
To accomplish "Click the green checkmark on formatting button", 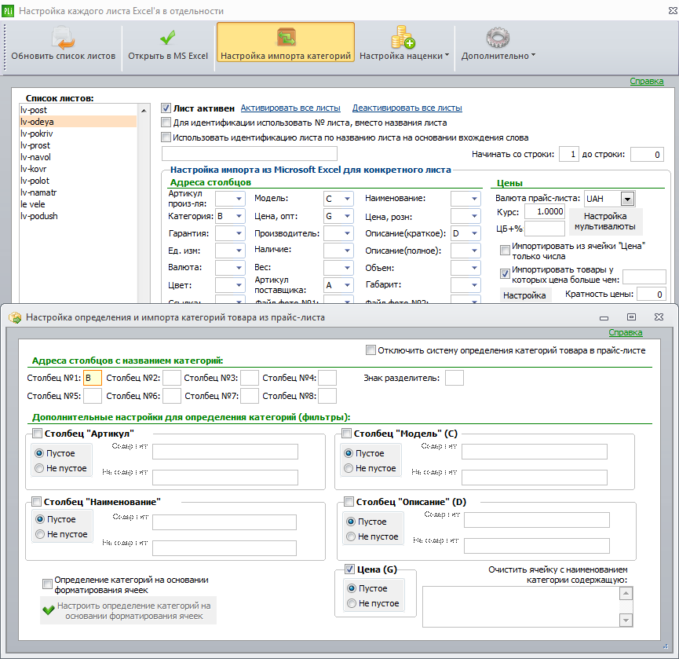I will [49, 610].
